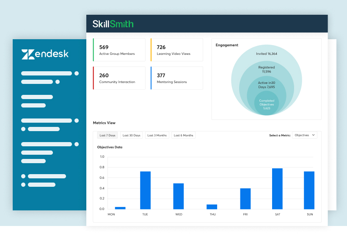Screen dimensions: 347x234
Task: Click the FRI bar in chart
Action: pos(245,199)
